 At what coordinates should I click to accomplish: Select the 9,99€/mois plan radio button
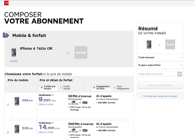[x=8, y=104]
